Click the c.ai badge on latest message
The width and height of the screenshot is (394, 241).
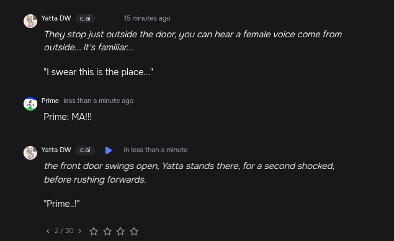click(85, 150)
